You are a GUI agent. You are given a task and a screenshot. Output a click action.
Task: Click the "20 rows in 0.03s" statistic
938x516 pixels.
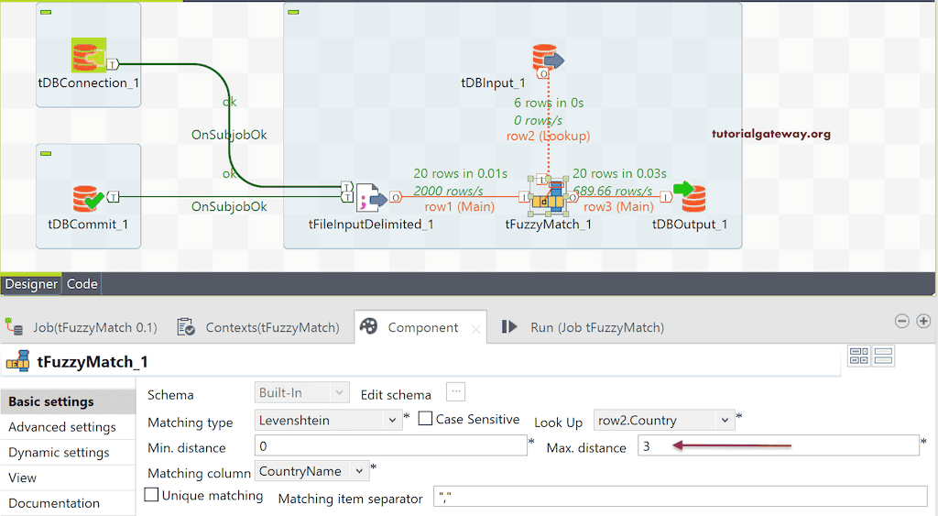tap(619, 173)
